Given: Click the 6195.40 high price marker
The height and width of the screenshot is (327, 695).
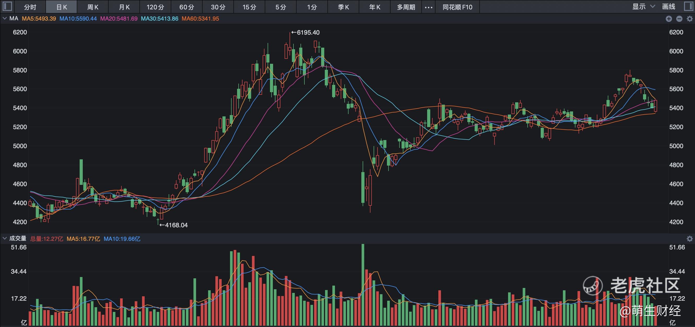Looking at the screenshot, I should (x=305, y=33).
